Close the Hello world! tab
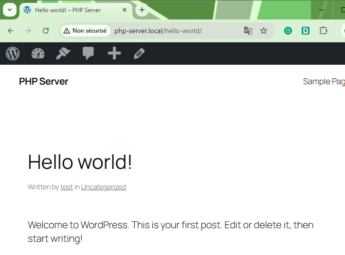The image size is (345, 255). pyautogui.click(x=125, y=10)
